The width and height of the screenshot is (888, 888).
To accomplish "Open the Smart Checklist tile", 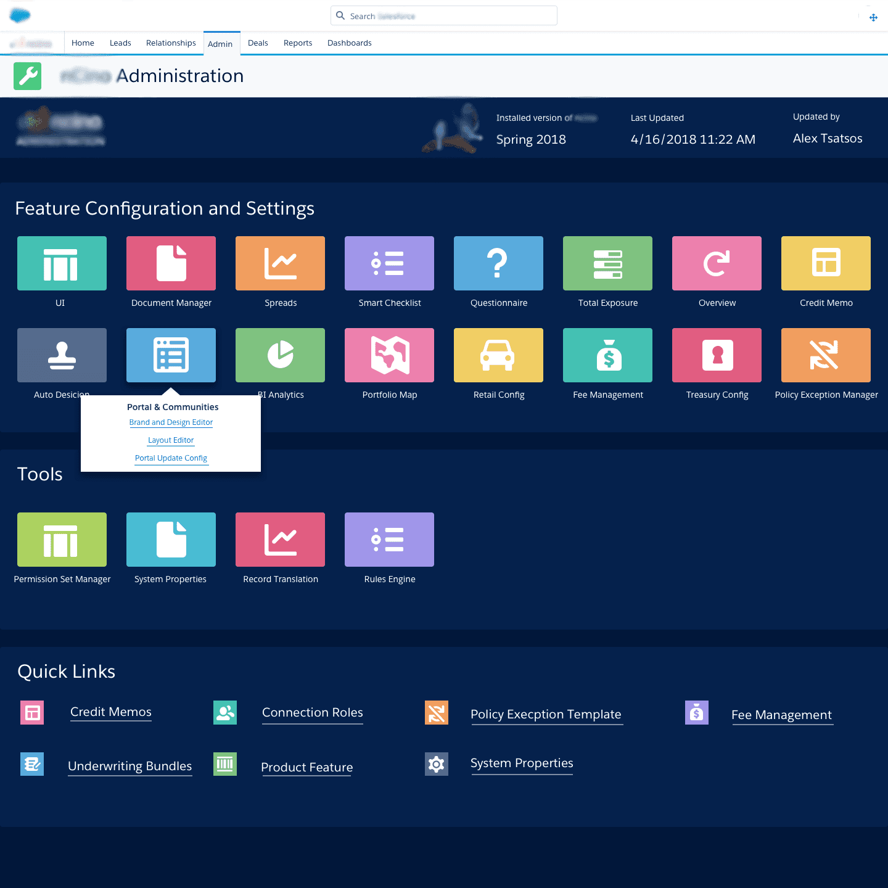I will [x=389, y=263].
